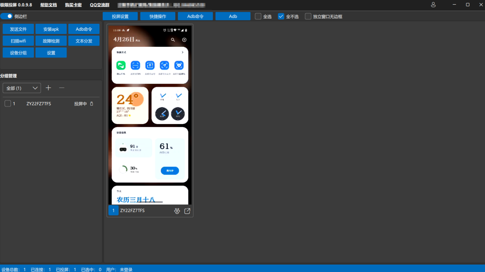Click the 扫描wifi button
The height and width of the screenshot is (272, 485).
coord(18,41)
